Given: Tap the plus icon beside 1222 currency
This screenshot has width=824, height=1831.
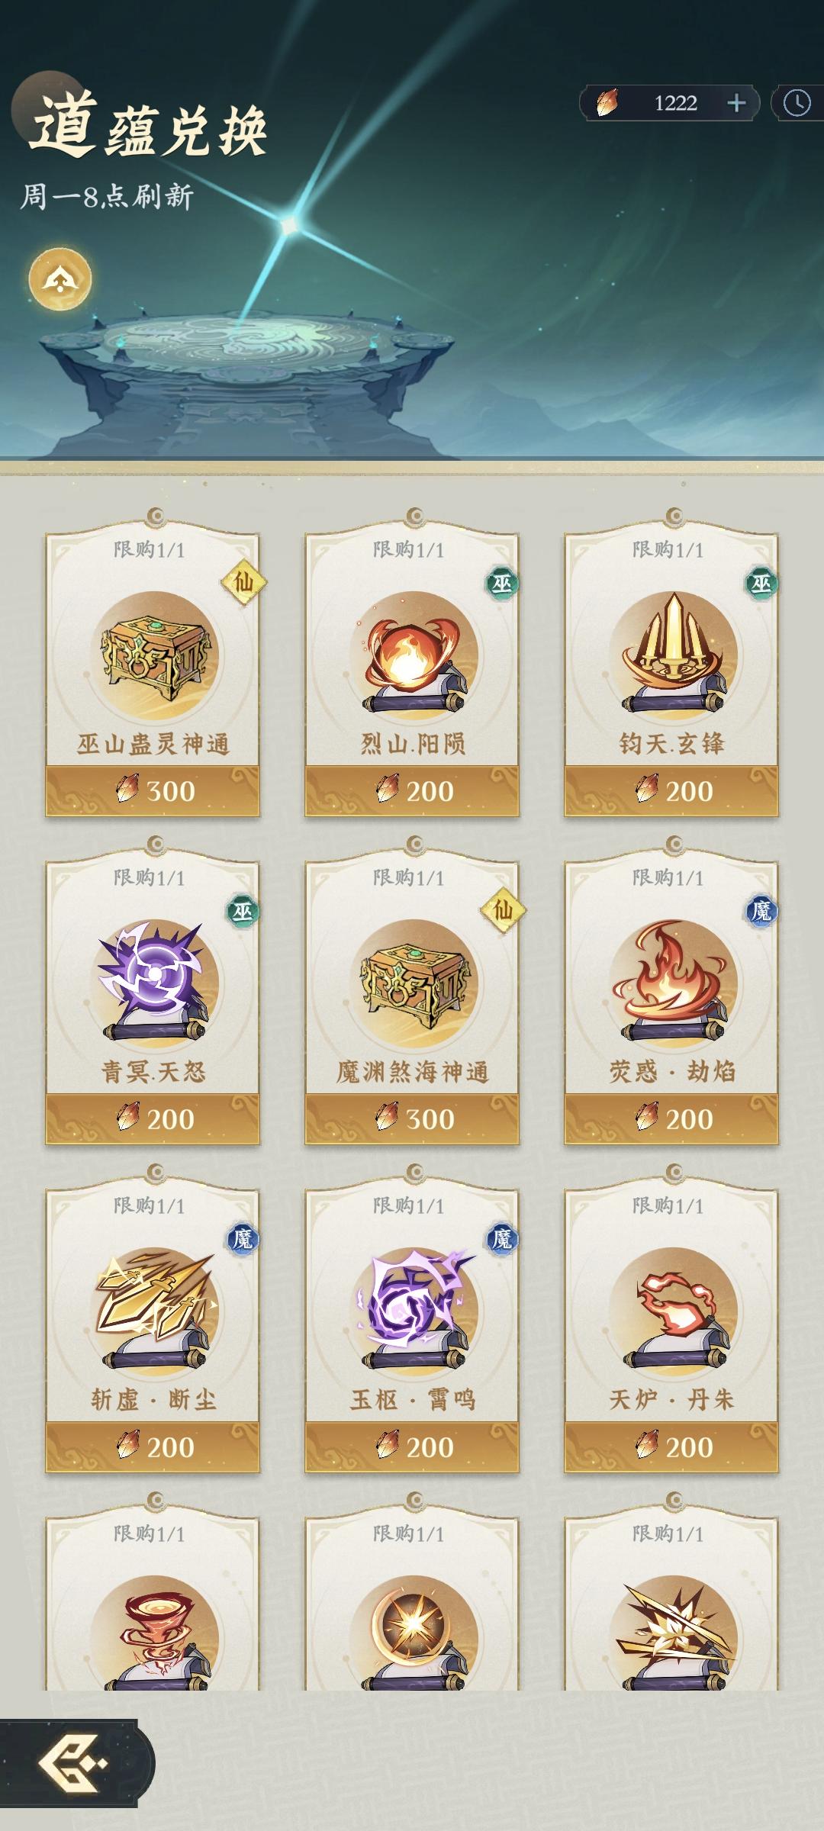Looking at the screenshot, I should coord(736,103).
